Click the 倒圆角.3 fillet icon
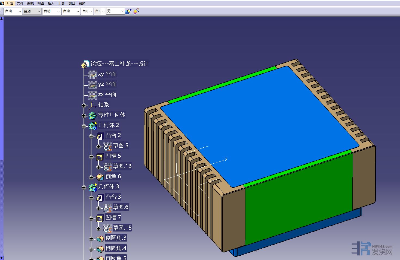 (100, 239)
